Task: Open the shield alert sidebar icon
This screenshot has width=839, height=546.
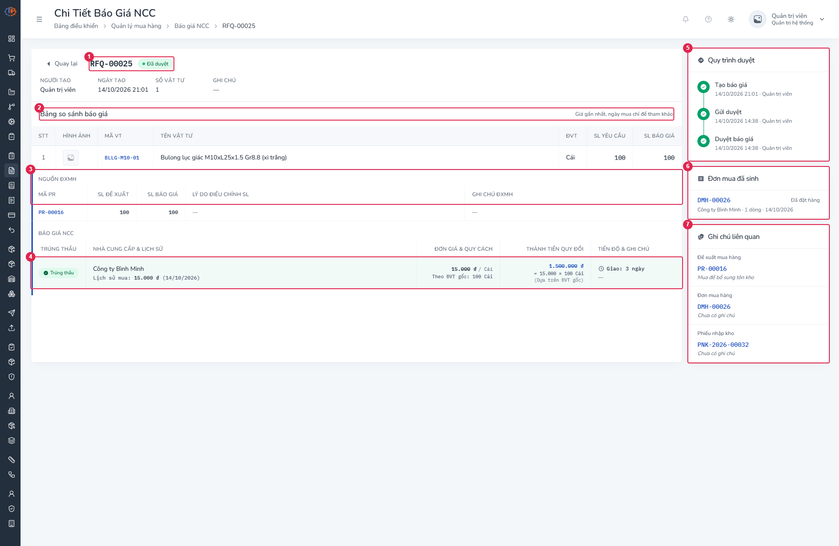Action: [12, 377]
